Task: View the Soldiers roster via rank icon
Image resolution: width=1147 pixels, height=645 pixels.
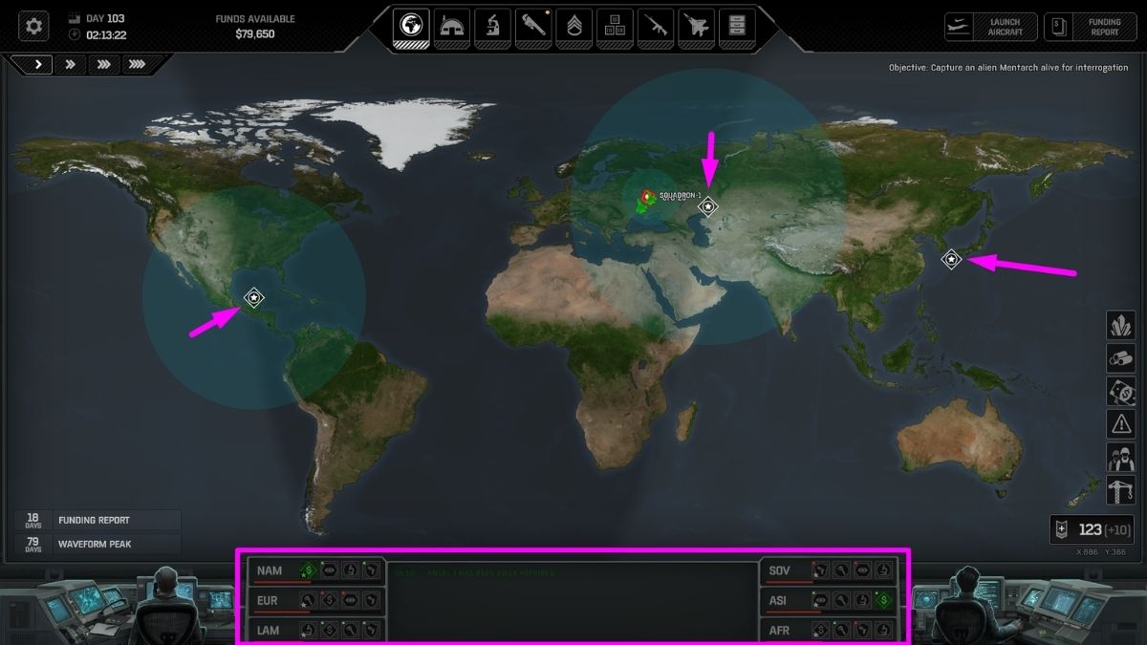Action: 573,26
